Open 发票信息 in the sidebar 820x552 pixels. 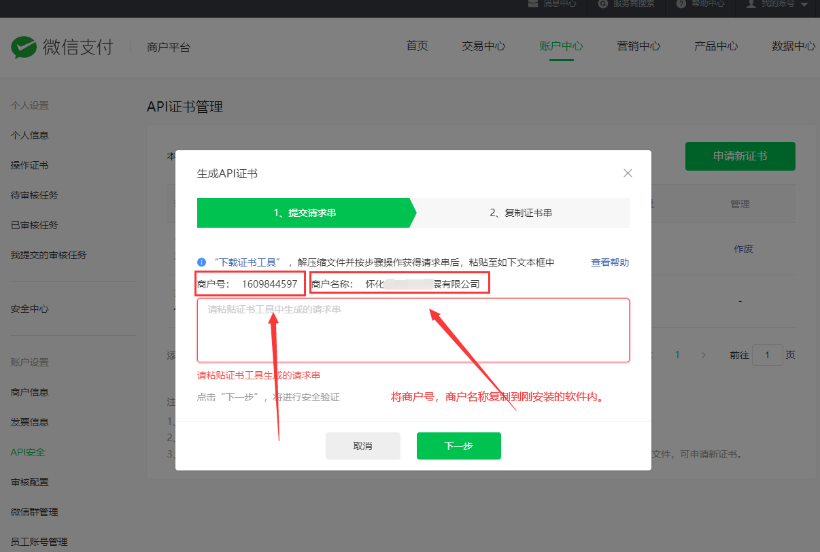click(30, 422)
